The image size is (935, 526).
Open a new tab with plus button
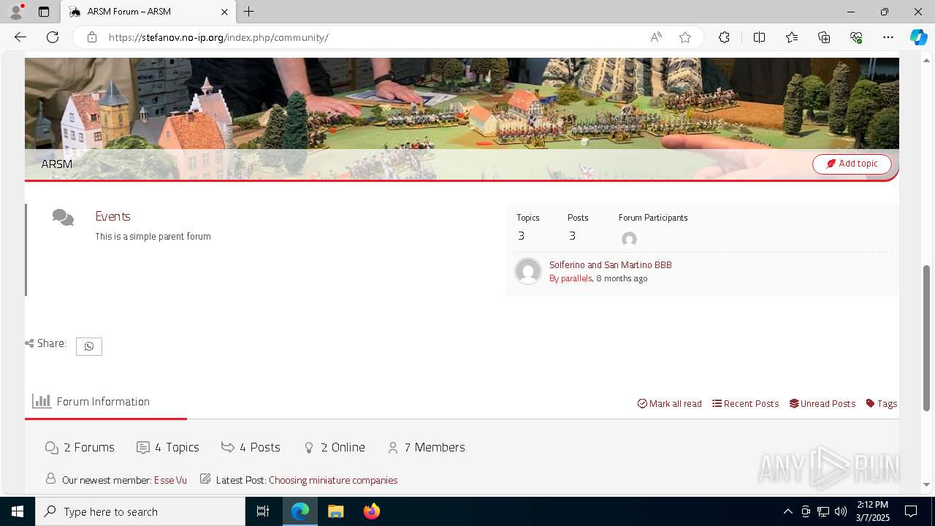click(x=249, y=12)
